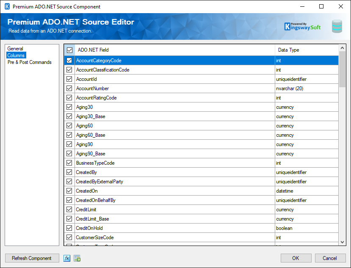Toggle the CreatedBy checkbox
The image size is (351, 268).
69,172
